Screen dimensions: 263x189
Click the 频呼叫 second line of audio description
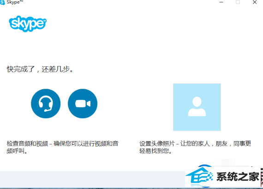click(17, 151)
